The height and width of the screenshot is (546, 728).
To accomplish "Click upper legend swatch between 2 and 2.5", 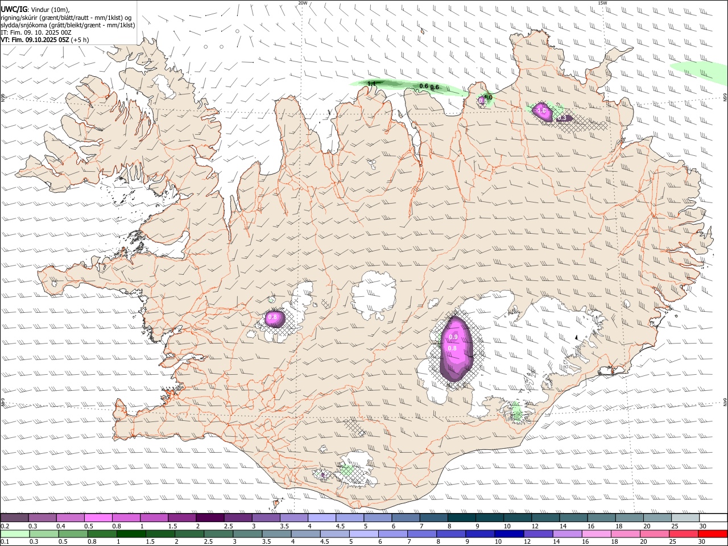I will [x=210, y=518].
